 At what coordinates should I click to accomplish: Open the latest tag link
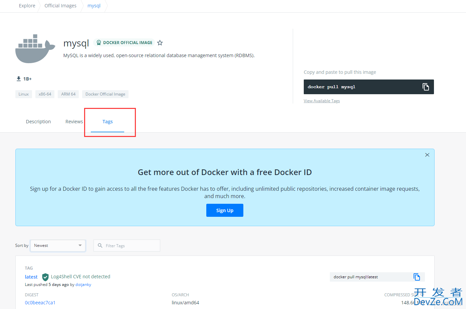31,277
